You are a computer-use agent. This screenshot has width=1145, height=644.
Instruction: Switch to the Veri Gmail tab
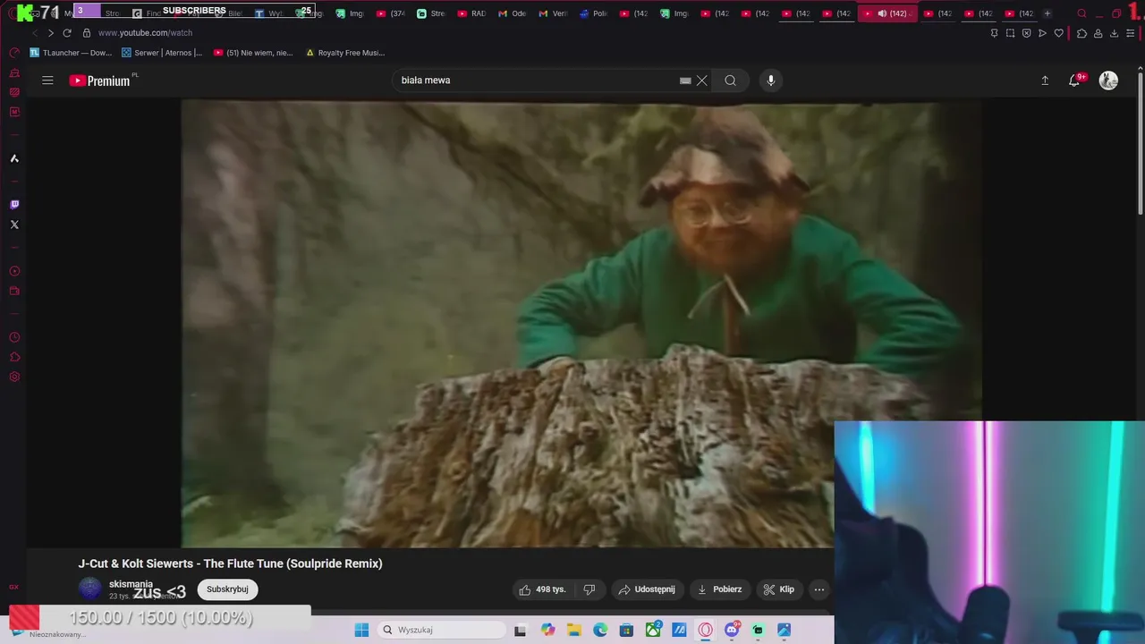(x=554, y=13)
